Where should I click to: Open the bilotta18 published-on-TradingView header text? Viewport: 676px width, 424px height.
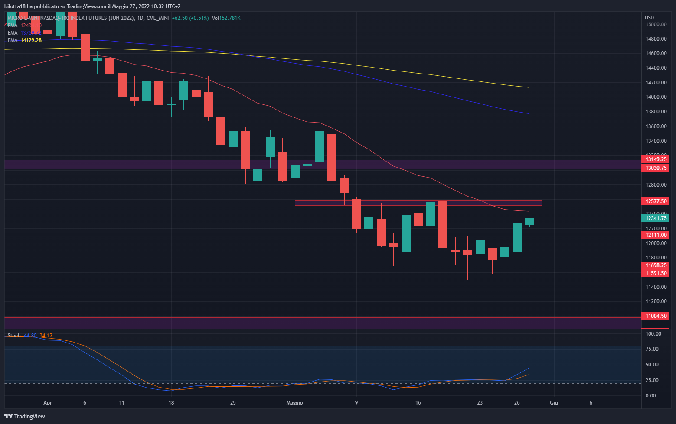click(92, 6)
